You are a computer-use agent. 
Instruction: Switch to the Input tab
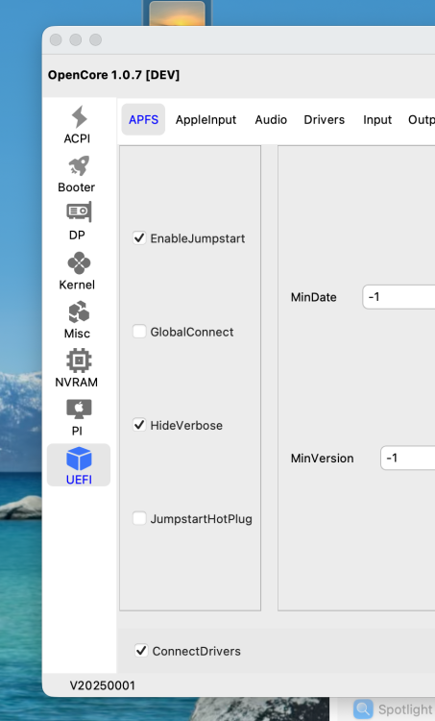pyautogui.click(x=377, y=119)
